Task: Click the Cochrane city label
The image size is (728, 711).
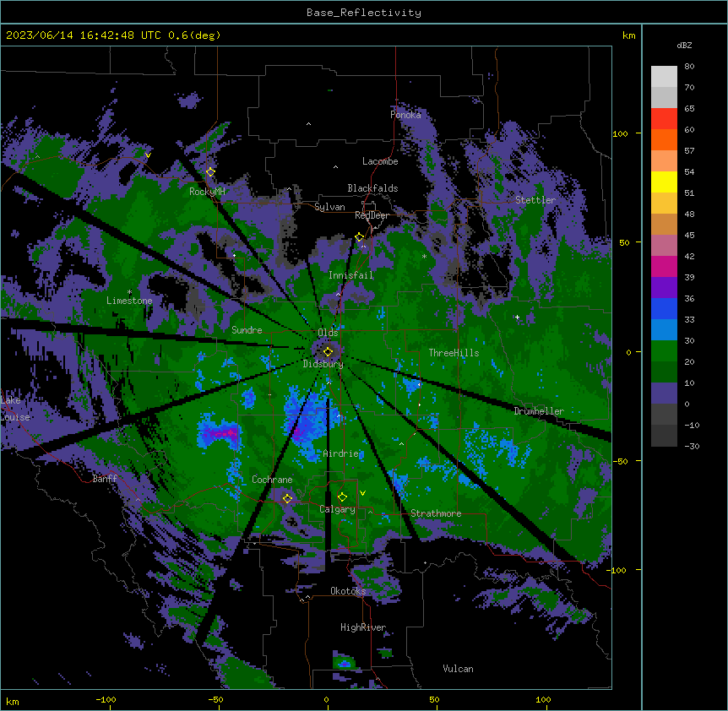Action: [x=272, y=480]
